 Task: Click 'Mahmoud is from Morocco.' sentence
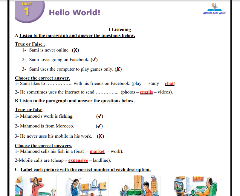coord(47,126)
